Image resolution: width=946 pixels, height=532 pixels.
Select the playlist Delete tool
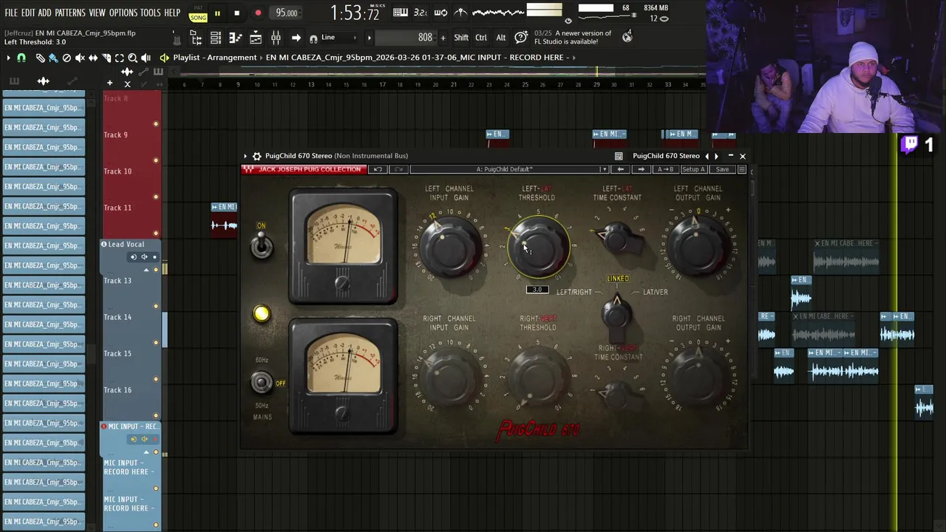coord(67,58)
